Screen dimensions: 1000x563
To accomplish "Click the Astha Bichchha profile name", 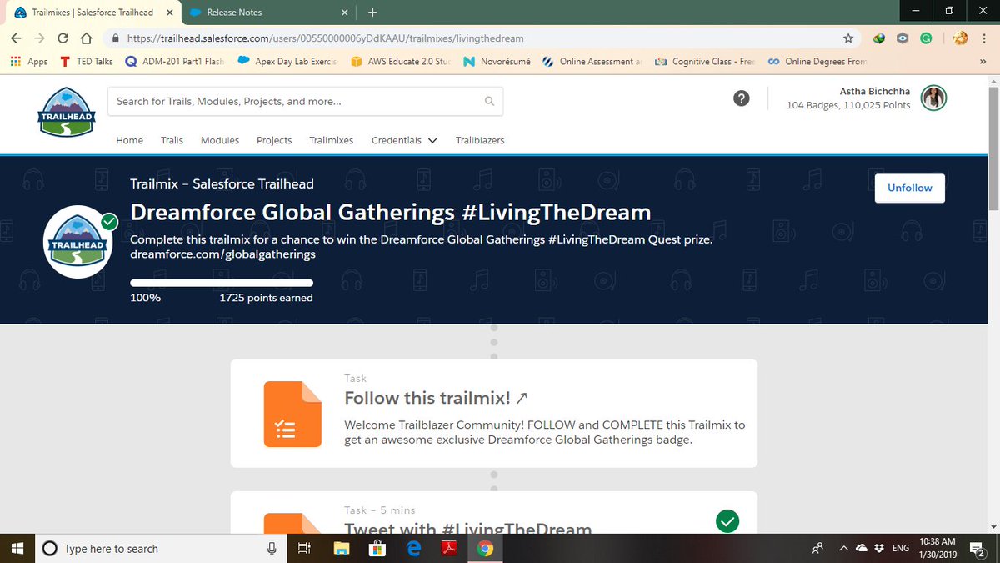I will 875,91.
